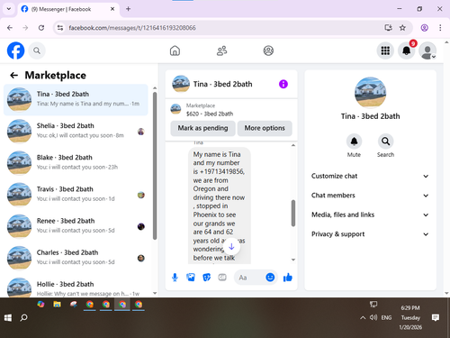Open the Facebook menu grid icon
This screenshot has width=450, height=338.
(385, 50)
